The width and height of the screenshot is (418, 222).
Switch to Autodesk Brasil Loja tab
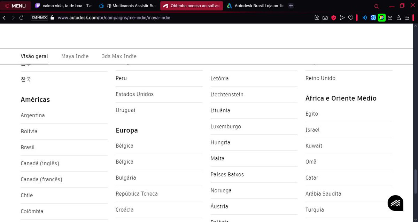pos(255,6)
